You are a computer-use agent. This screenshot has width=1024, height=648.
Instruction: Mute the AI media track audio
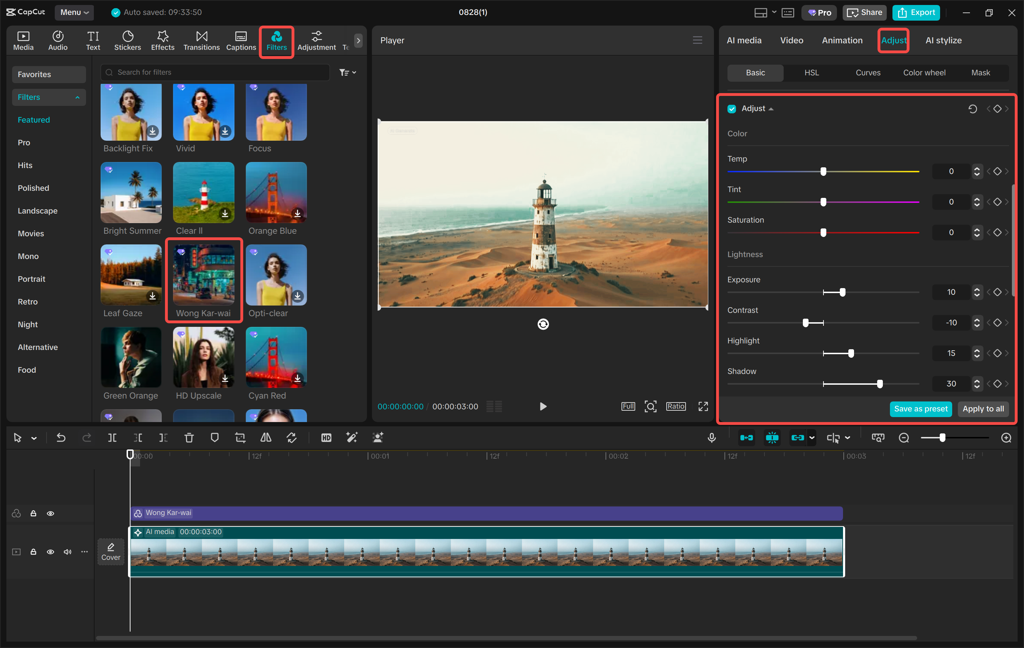[x=67, y=551]
